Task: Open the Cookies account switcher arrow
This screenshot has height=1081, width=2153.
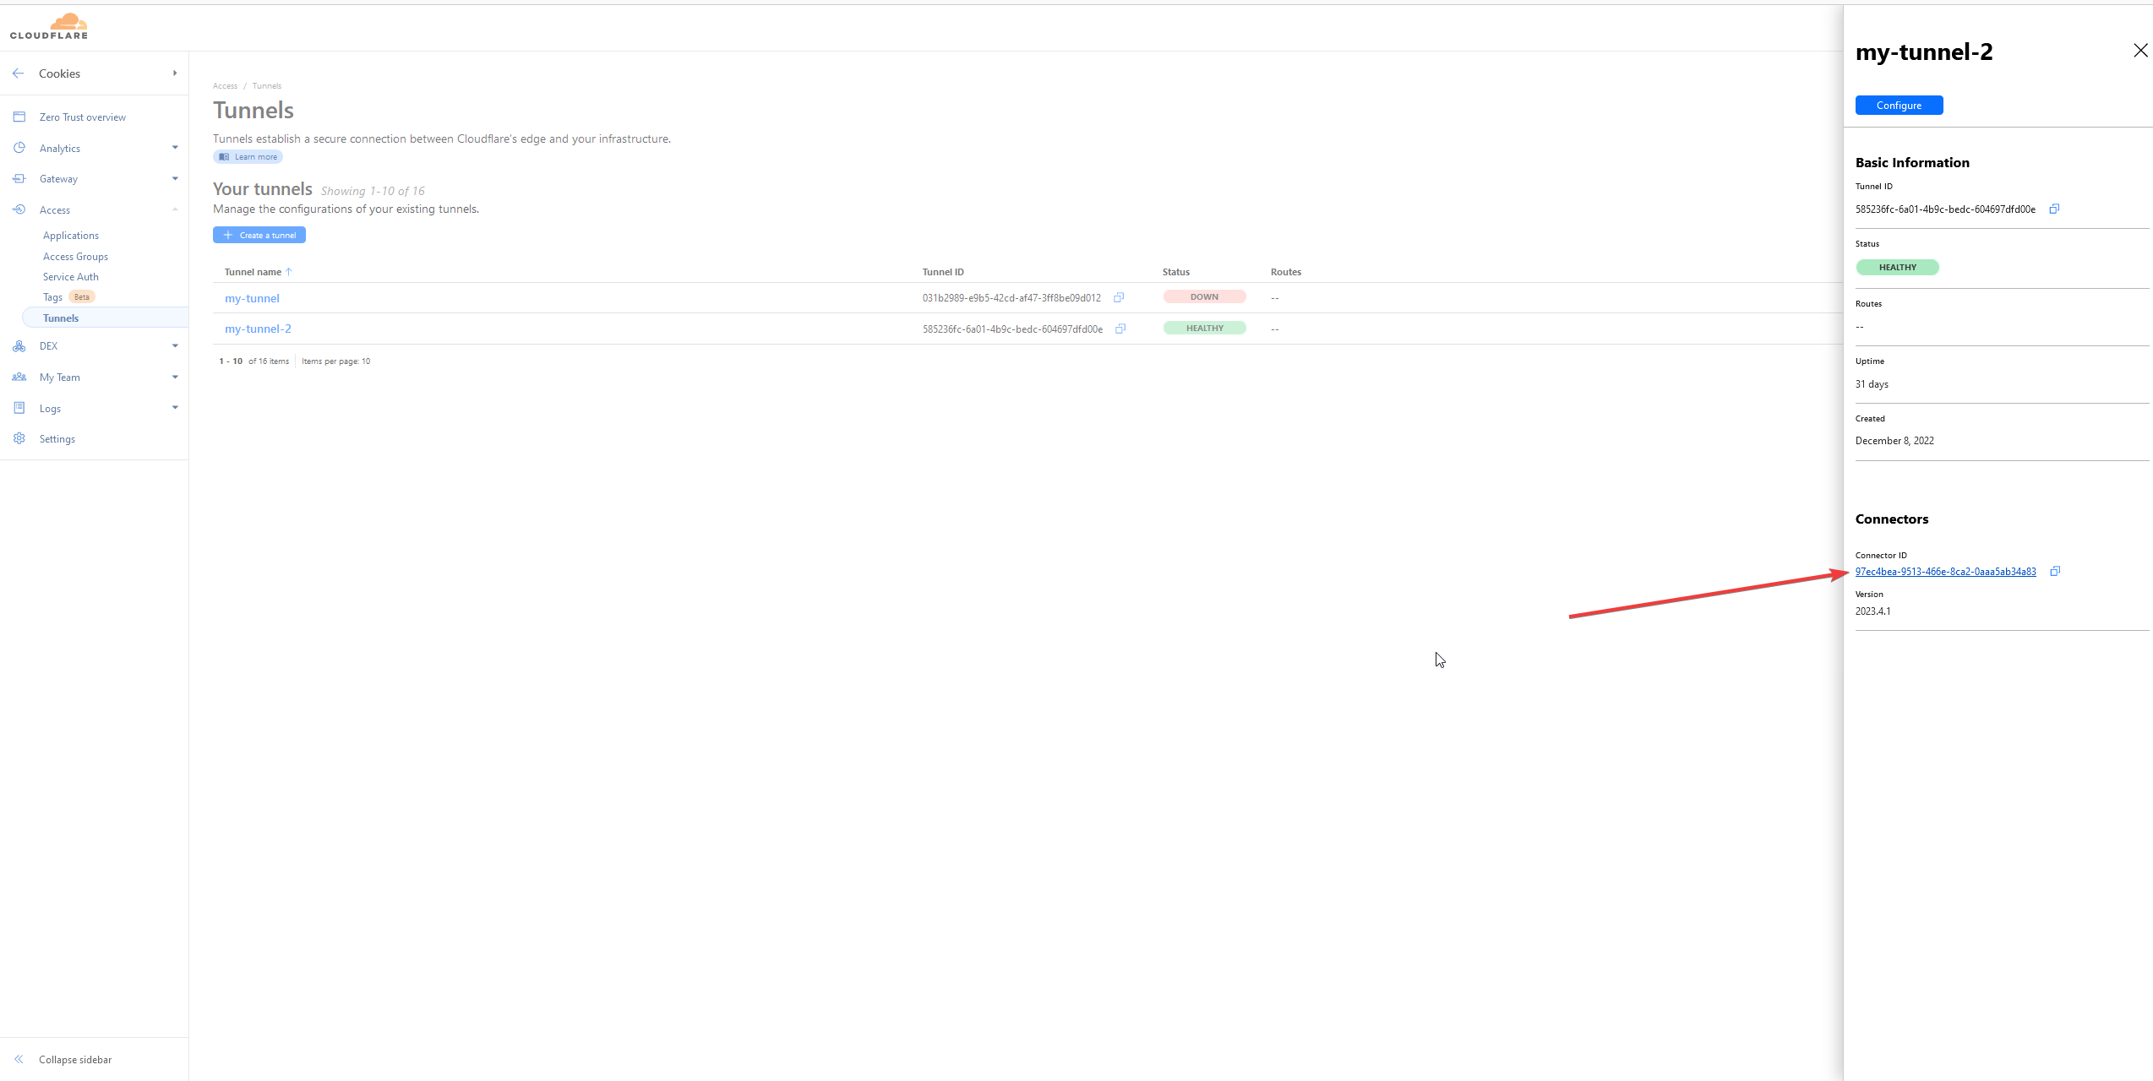Action: click(175, 73)
